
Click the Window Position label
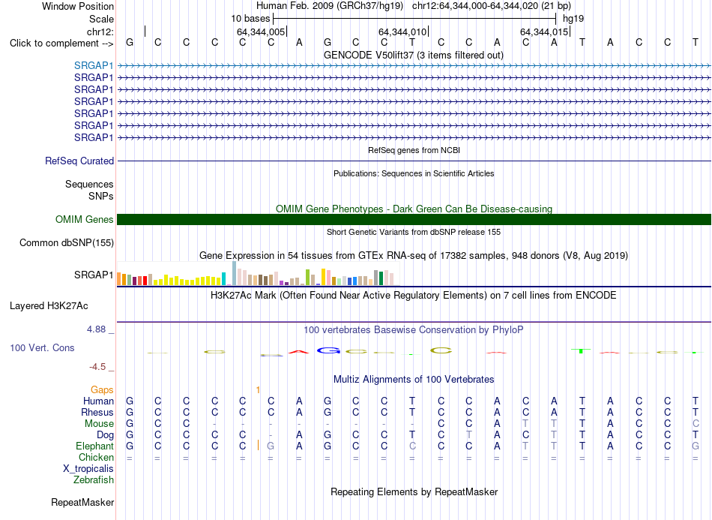pos(78,6)
